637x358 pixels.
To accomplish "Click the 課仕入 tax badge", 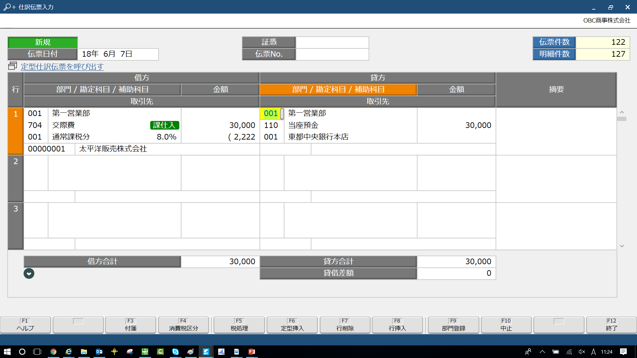I will click(x=165, y=125).
